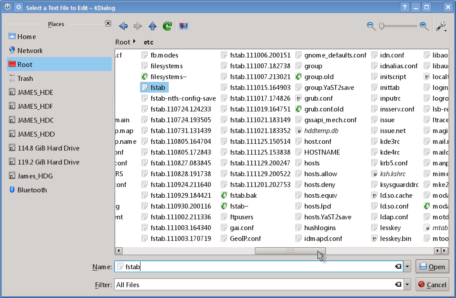
Task: Select the GeoIP.conf file
Action: tap(241, 239)
